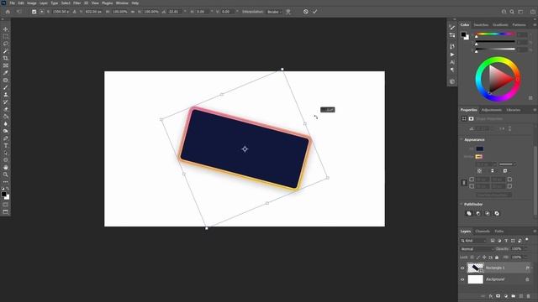The width and height of the screenshot is (538, 302).
Task: Select the Frame tool
Action: click(x=6, y=65)
